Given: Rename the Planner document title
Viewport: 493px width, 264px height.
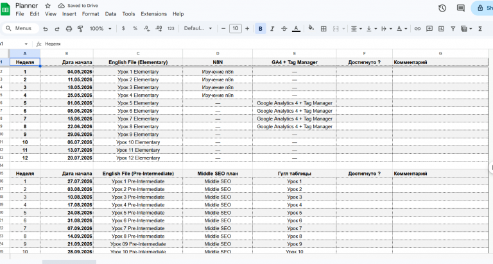Looking at the screenshot, I should click(x=26, y=6).
